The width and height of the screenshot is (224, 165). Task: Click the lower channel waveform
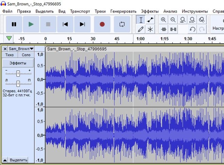tap(135, 135)
